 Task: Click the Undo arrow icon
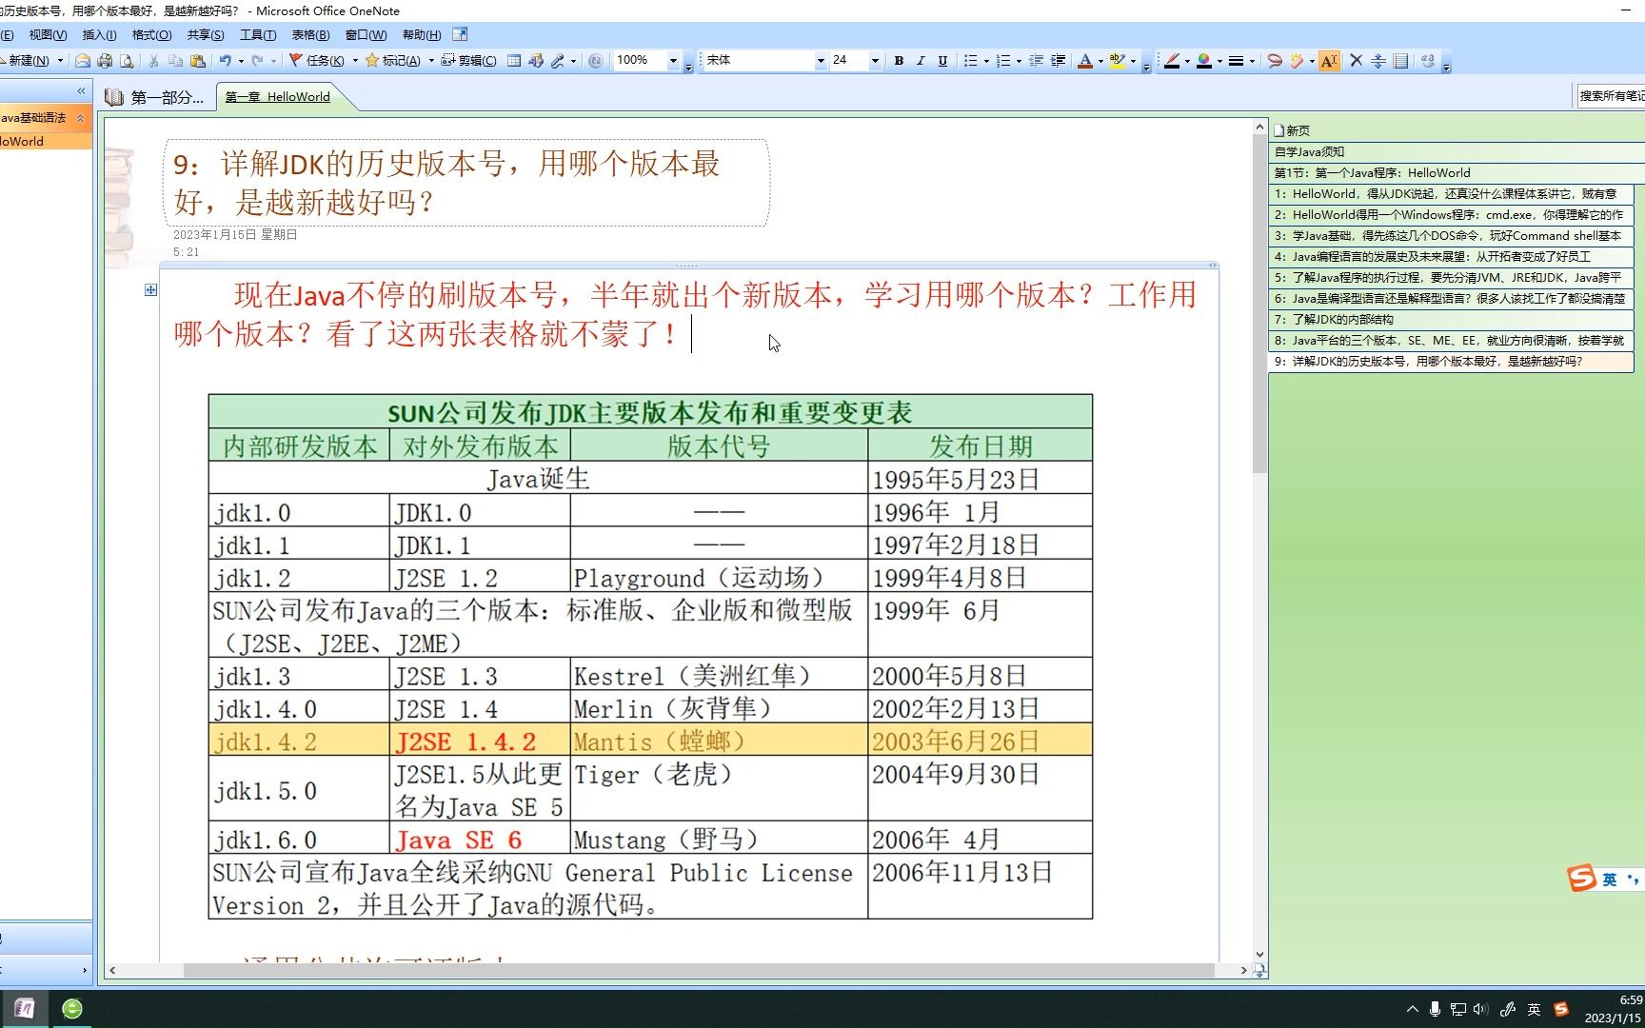pyautogui.click(x=226, y=61)
